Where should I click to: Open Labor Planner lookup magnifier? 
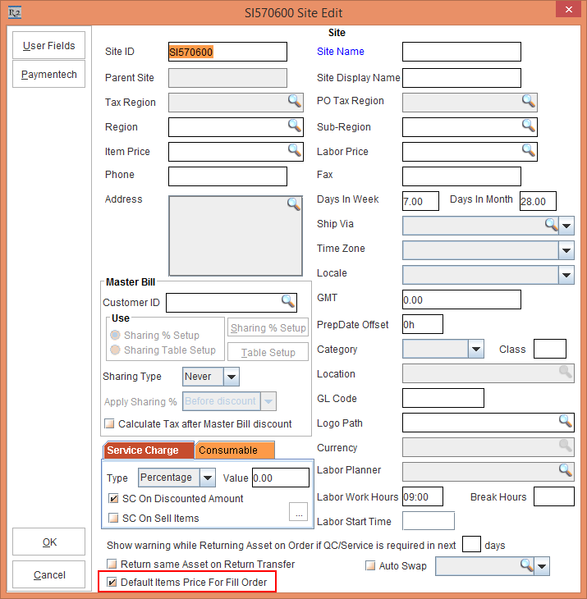click(x=566, y=470)
